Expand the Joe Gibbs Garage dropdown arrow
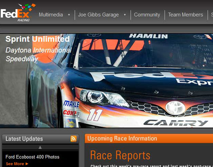213x167 pixels. click(x=125, y=15)
